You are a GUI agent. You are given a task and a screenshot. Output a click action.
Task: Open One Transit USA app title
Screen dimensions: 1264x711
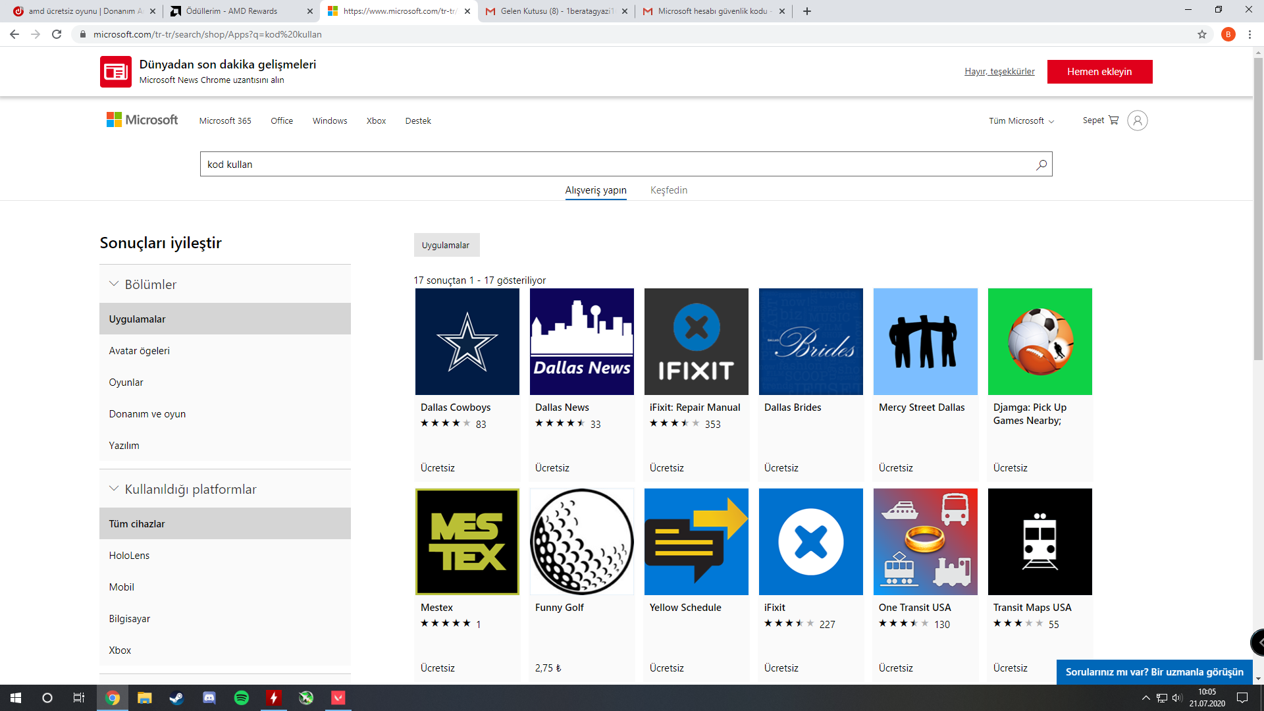click(914, 608)
